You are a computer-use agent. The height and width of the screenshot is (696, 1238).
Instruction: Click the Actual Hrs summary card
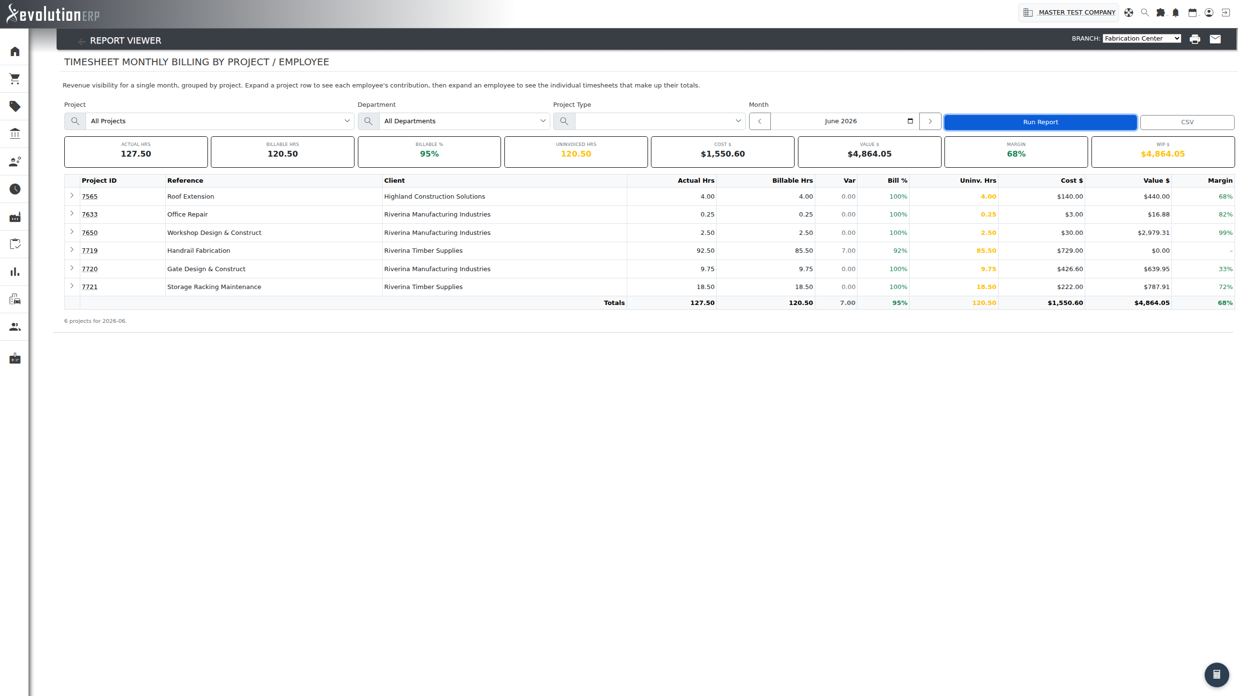(x=136, y=152)
